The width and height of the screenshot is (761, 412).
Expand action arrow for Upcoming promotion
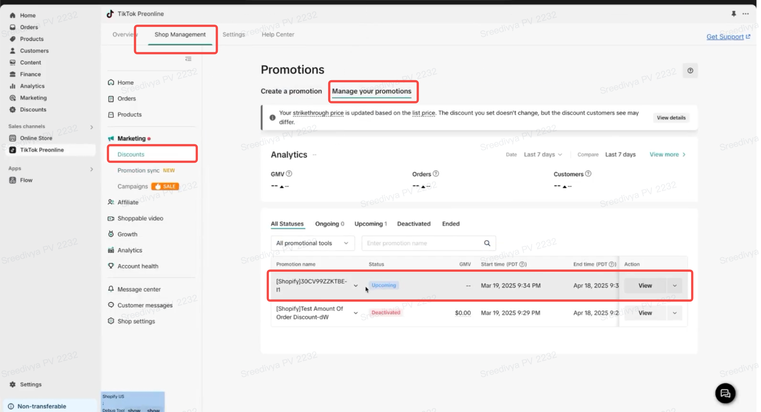click(x=674, y=286)
